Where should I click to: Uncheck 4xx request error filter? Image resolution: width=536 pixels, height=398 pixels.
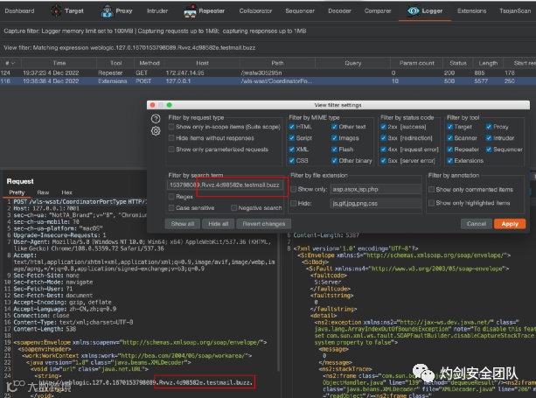coord(384,150)
